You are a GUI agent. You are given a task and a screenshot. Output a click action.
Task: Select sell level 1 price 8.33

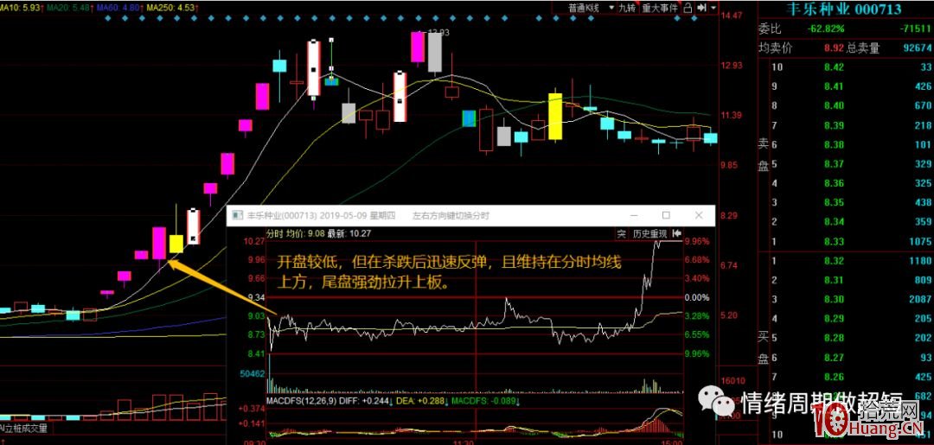pyautogui.click(x=835, y=241)
